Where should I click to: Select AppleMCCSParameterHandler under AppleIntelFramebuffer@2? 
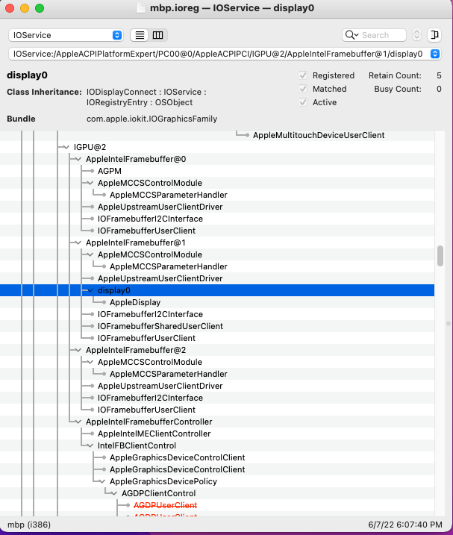[x=217, y=374]
